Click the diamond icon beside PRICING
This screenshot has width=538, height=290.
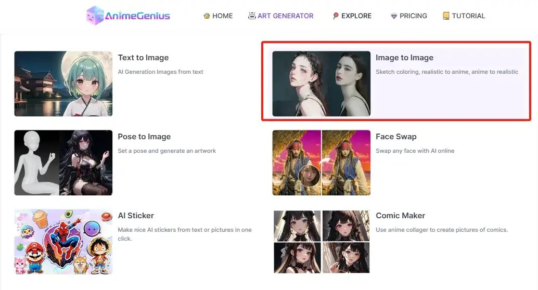tap(394, 16)
